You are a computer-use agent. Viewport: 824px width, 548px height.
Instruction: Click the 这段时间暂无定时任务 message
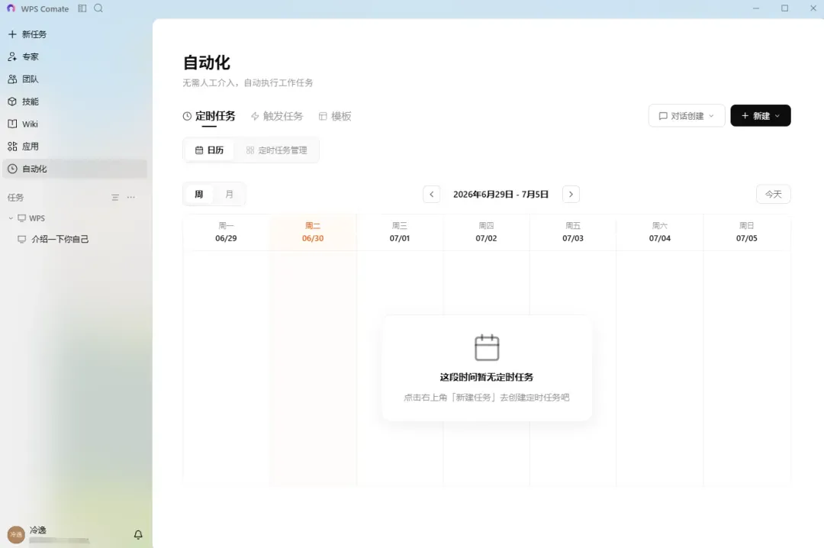tap(487, 377)
